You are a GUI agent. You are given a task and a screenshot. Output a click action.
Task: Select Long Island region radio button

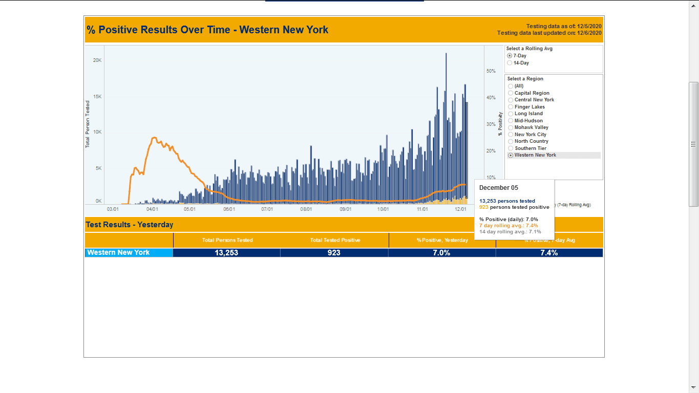click(511, 114)
